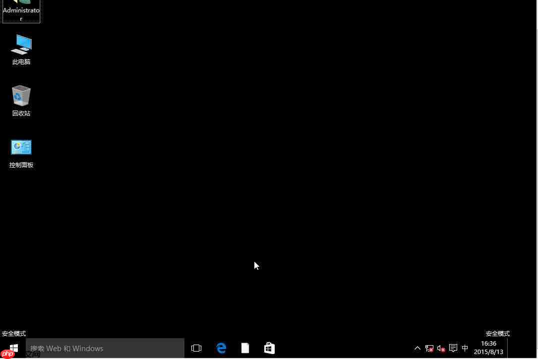Image resolution: width=538 pixels, height=359 pixels.
Task: Open the clock showing 16:36
Action: [x=488, y=348]
